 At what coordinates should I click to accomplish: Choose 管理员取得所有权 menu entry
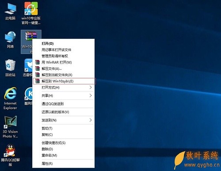(63, 56)
